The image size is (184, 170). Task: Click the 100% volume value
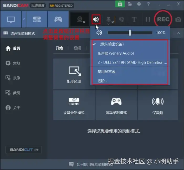point(161,33)
